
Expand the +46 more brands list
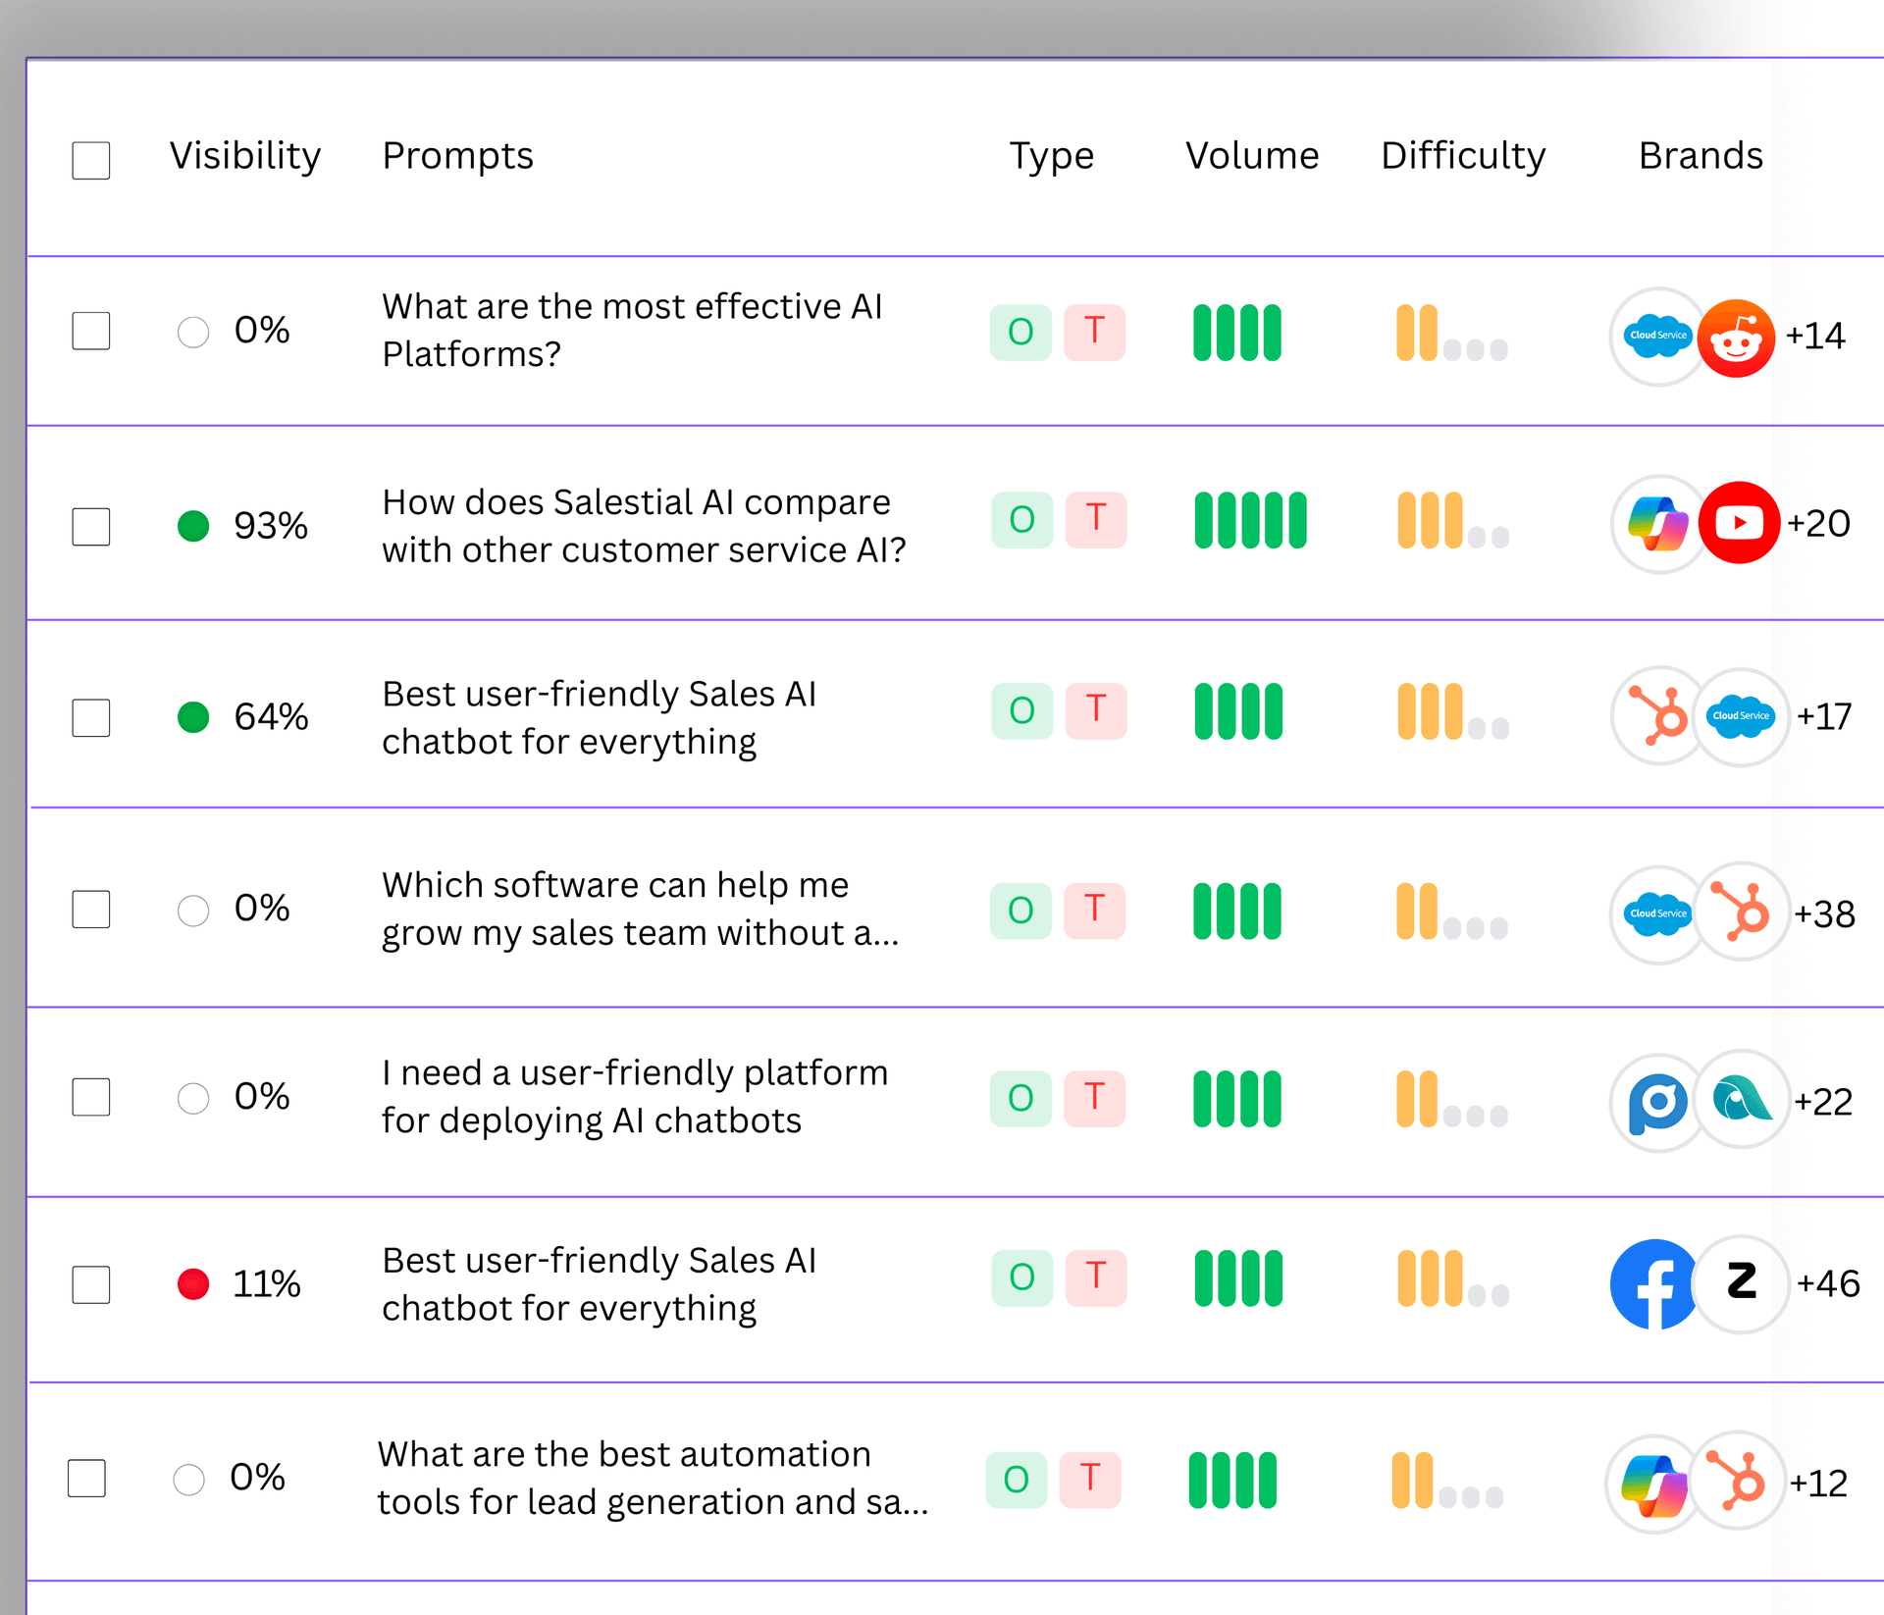1827,1283
